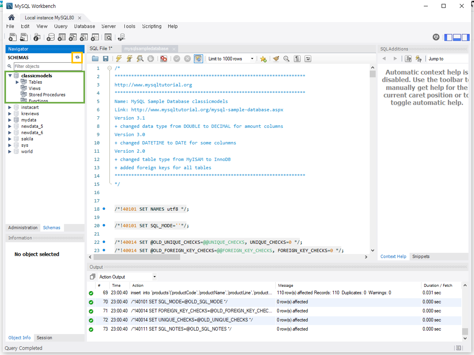The image size is (474, 355).
Task: Toggle breakpoint marker on line 18
Action: pyautogui.click(x=104, y=209)
